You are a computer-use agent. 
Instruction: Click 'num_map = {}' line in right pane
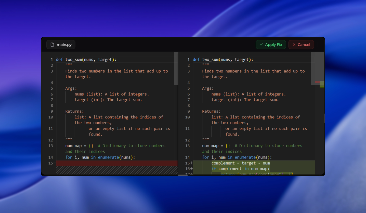point(216,146)
